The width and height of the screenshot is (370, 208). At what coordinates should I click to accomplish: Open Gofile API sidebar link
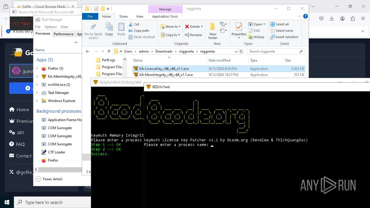(x=16, y=133)
